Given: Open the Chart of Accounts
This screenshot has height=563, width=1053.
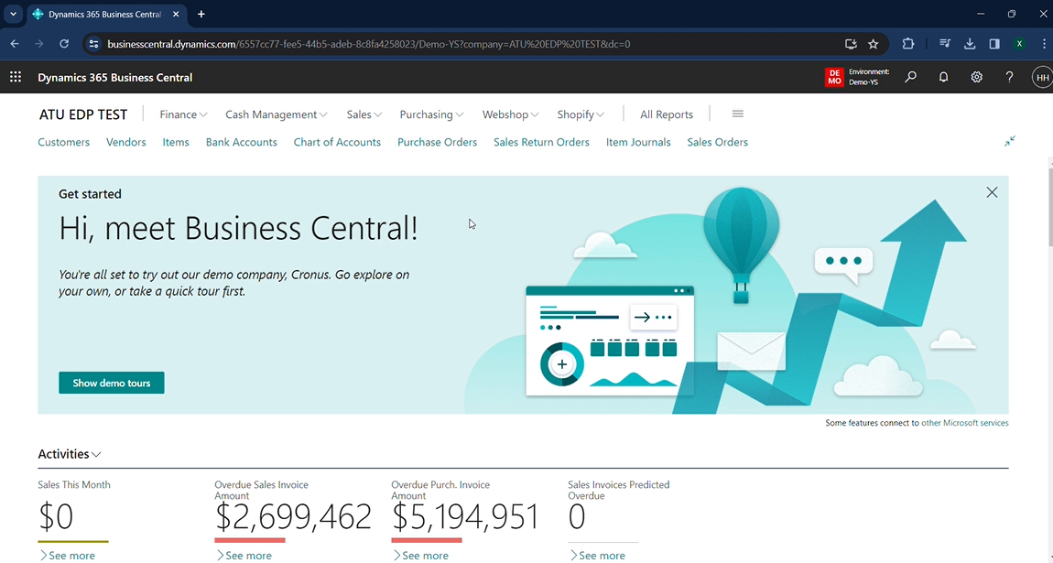Looking at the screenshot, I should [337, 142].
